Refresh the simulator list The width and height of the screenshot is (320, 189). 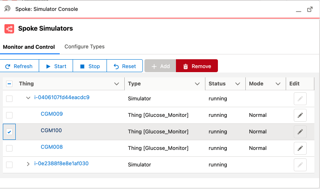[x=19, y=66]
